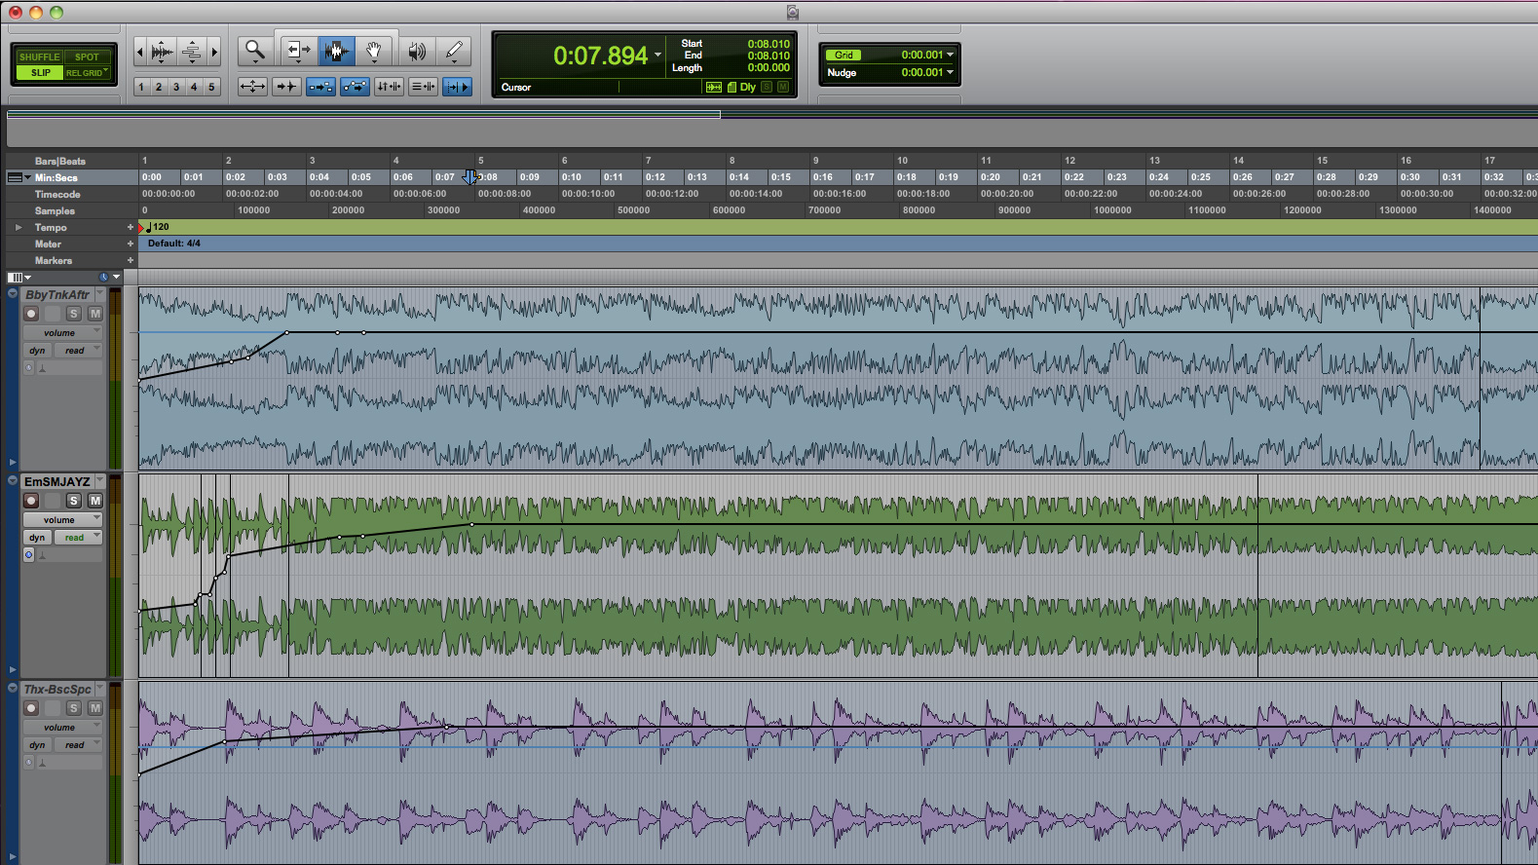The width and height of the screenshot is (1538, 865).
Task: Mute the EmSMJAYZ track
Action: [x=94, y=501]
